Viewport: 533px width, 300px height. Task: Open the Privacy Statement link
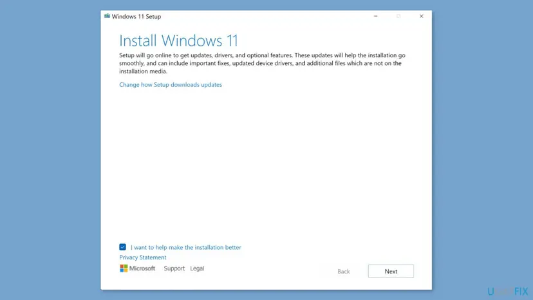pos(143,258)
